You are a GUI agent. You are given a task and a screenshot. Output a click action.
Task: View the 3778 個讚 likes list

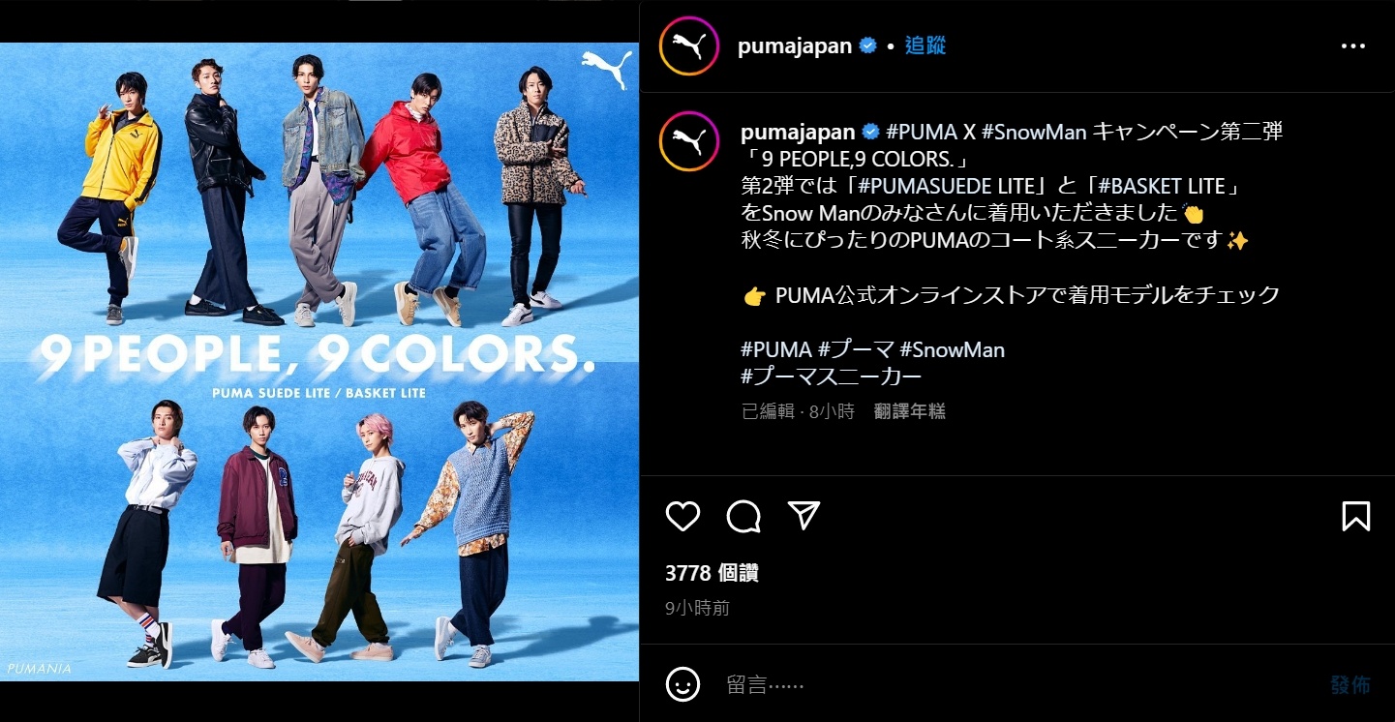tap(712, 573)
